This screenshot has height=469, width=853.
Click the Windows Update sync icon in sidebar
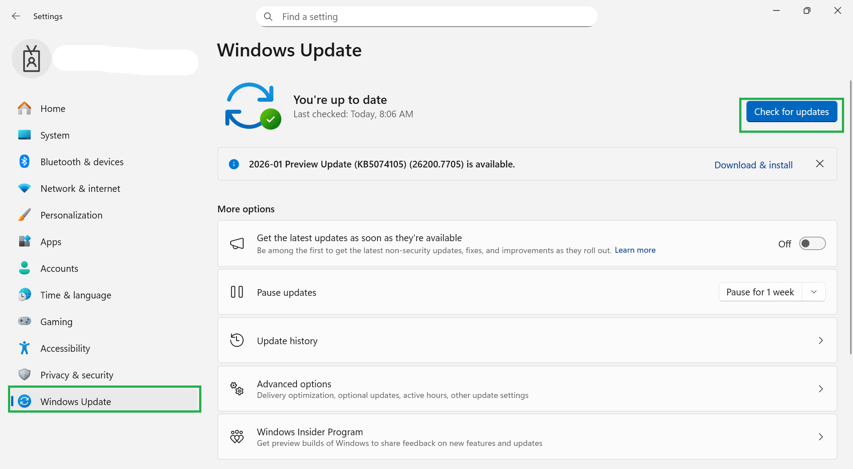(24, 401)
